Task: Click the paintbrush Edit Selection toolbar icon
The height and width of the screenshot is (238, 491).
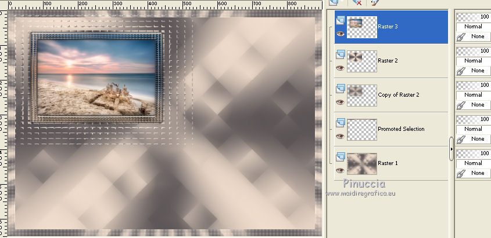Action: pyautogui.click(x=374, y=2)
